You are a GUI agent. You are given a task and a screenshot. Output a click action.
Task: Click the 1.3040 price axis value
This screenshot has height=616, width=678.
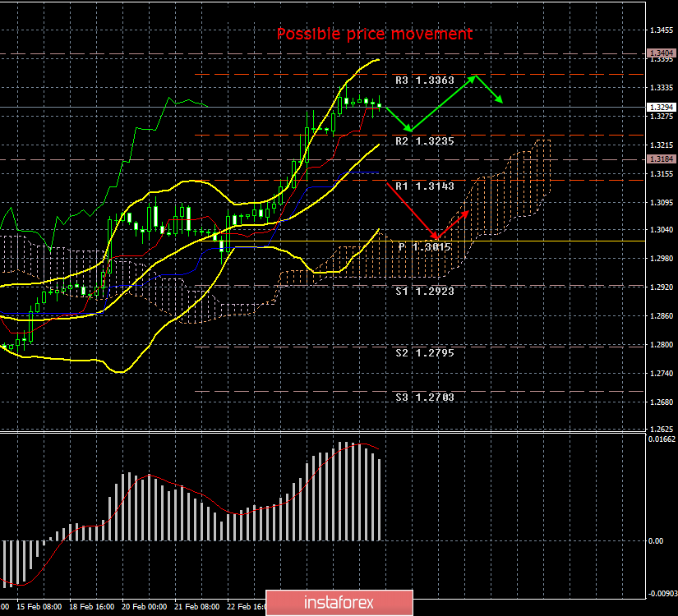pos(662,230)
